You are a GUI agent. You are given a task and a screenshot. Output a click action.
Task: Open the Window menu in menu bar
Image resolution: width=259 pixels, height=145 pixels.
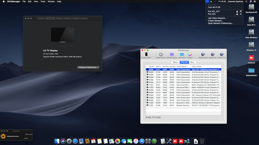tap(51, 2)
